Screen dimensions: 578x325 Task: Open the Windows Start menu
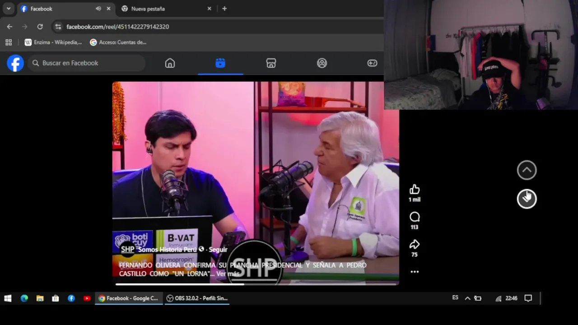click(x=8, y=298)
